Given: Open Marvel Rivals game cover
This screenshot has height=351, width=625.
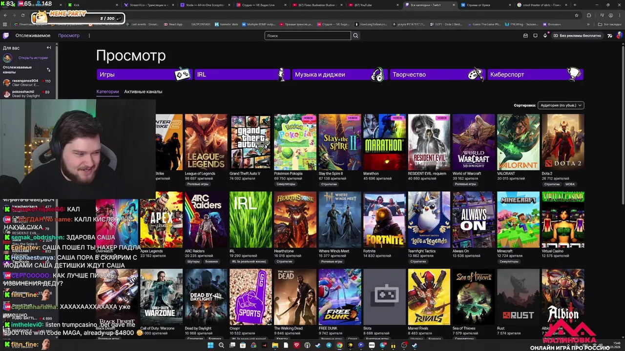Looking at the screenshot, I should [x=429, y=297].
